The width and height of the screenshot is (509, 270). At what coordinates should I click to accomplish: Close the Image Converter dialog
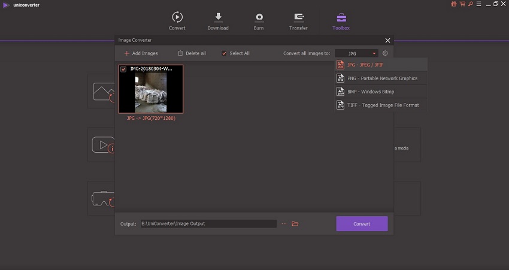(387, 40)
